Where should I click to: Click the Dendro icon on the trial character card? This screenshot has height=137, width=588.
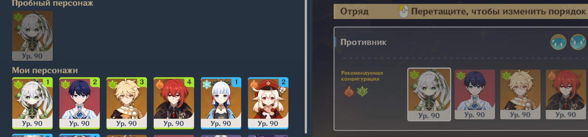[x=18, y=17]
